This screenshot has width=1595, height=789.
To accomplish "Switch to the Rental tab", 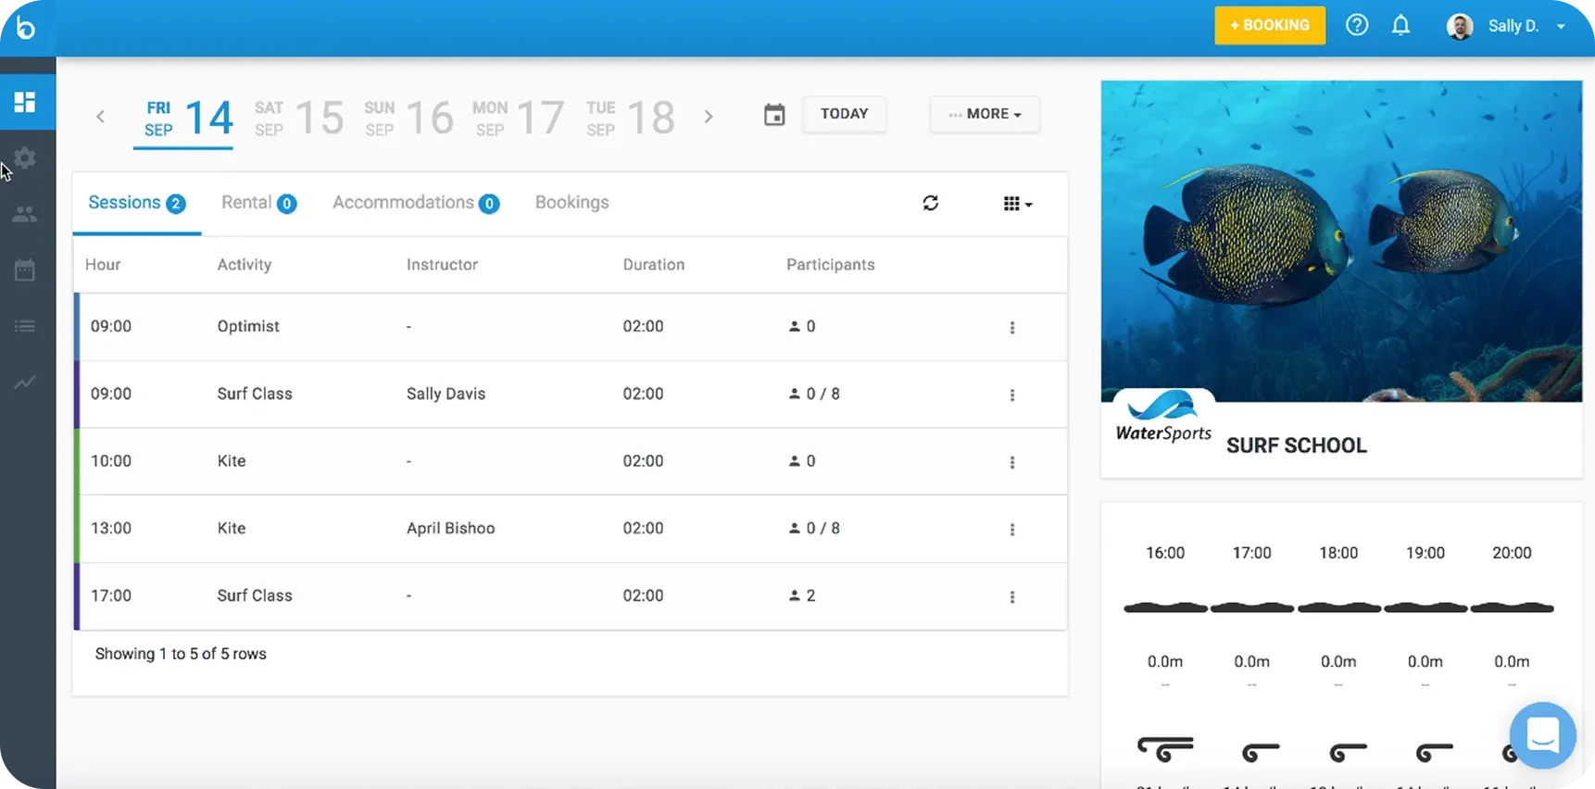I will (257, 203).
